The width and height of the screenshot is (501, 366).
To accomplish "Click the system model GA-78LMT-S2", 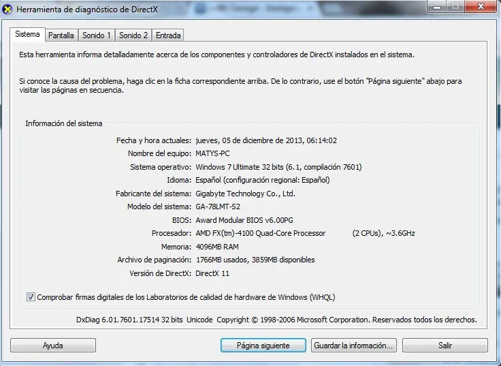I will click(x=218, y=207).
